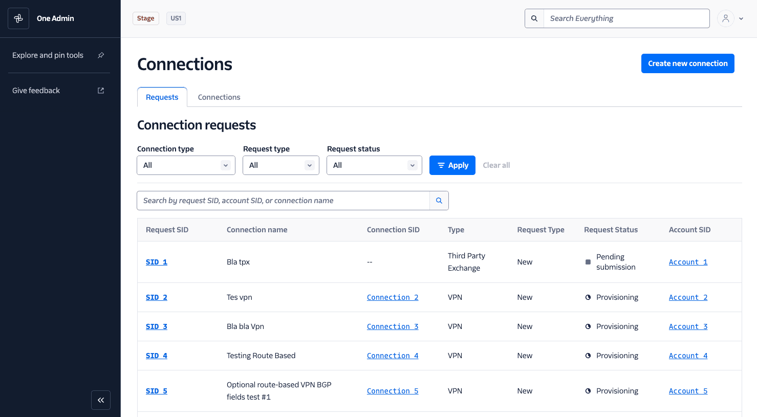Click the Provisioning status icon for SID 2

point(588,297)
